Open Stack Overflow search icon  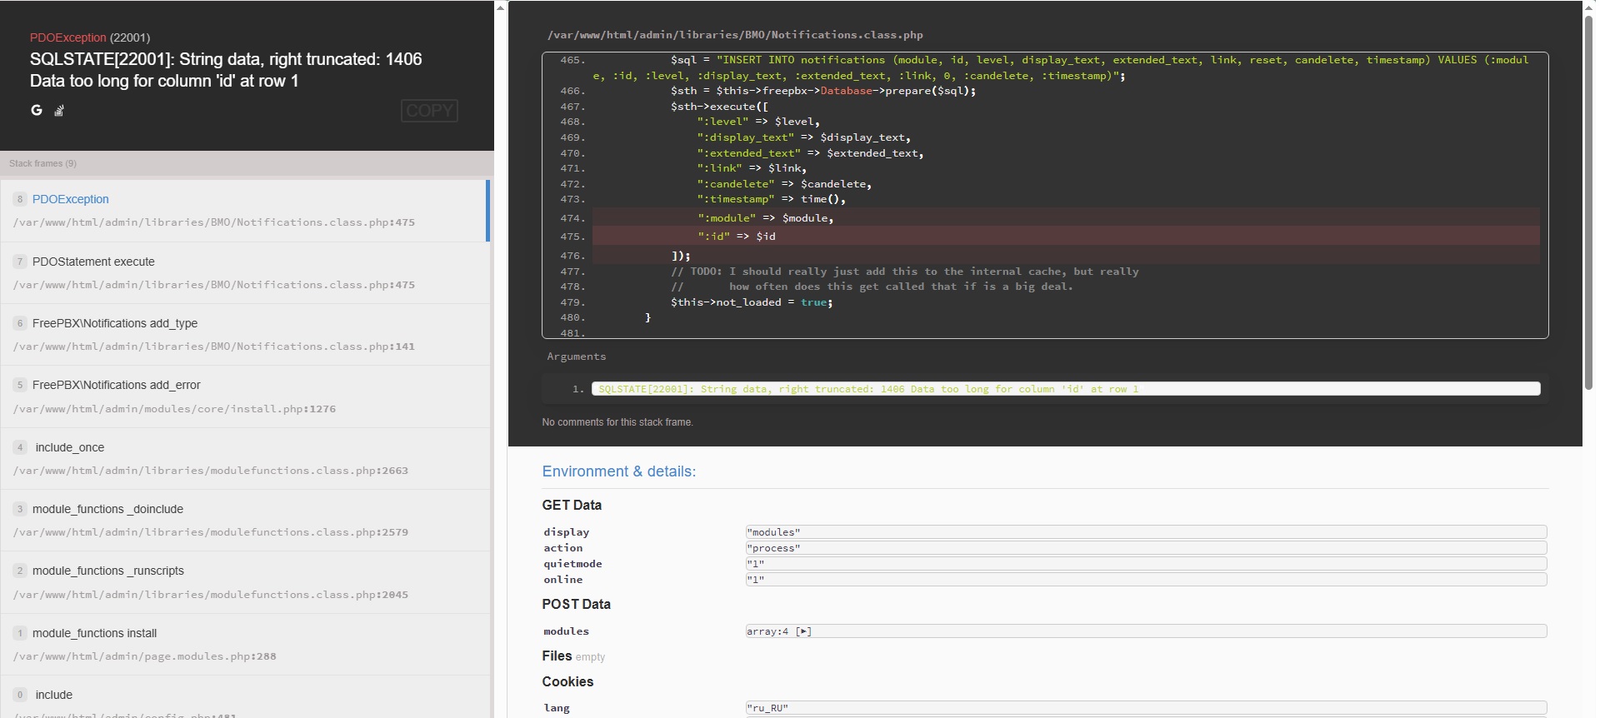59,111
